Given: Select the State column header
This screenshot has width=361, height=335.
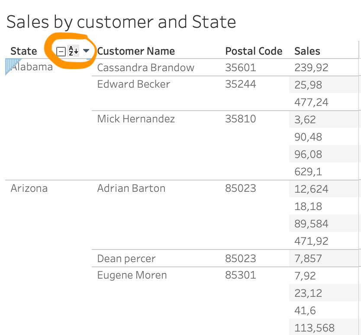Looking at the screenshot, I should (24, 51).
